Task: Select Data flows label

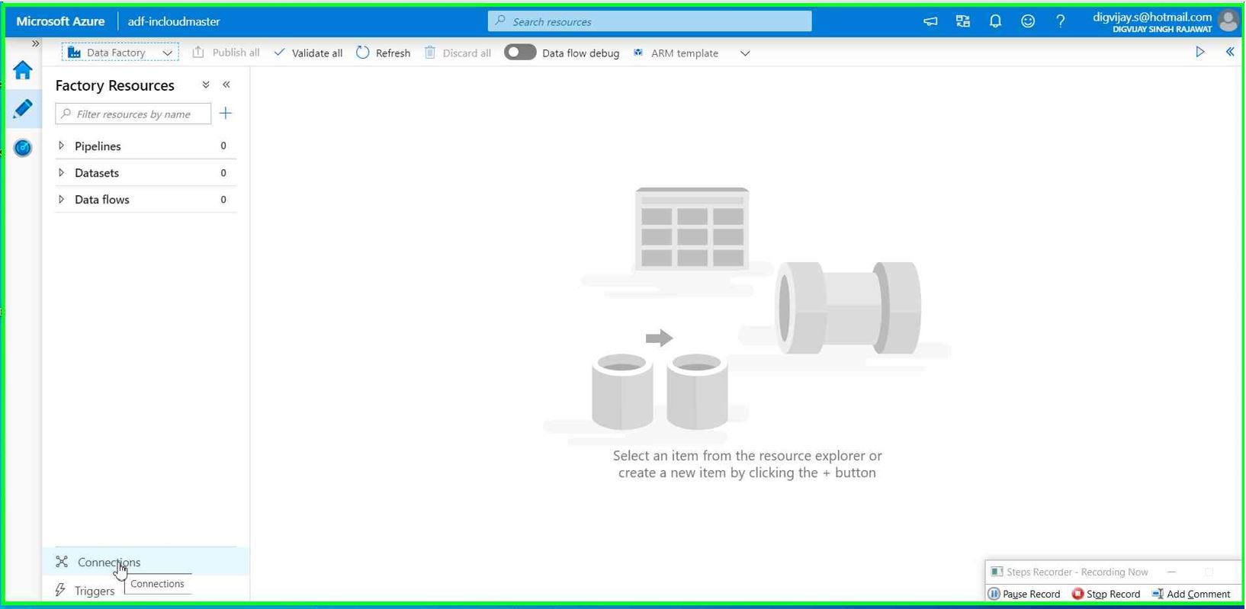Action: (102, 200)
